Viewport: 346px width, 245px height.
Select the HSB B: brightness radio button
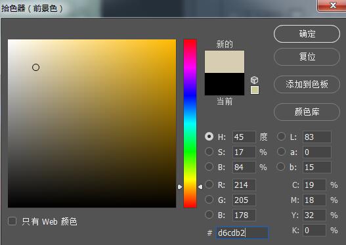(209, 167)
